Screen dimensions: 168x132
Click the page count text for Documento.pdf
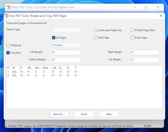pyautogui.click(x=26, y=23)
